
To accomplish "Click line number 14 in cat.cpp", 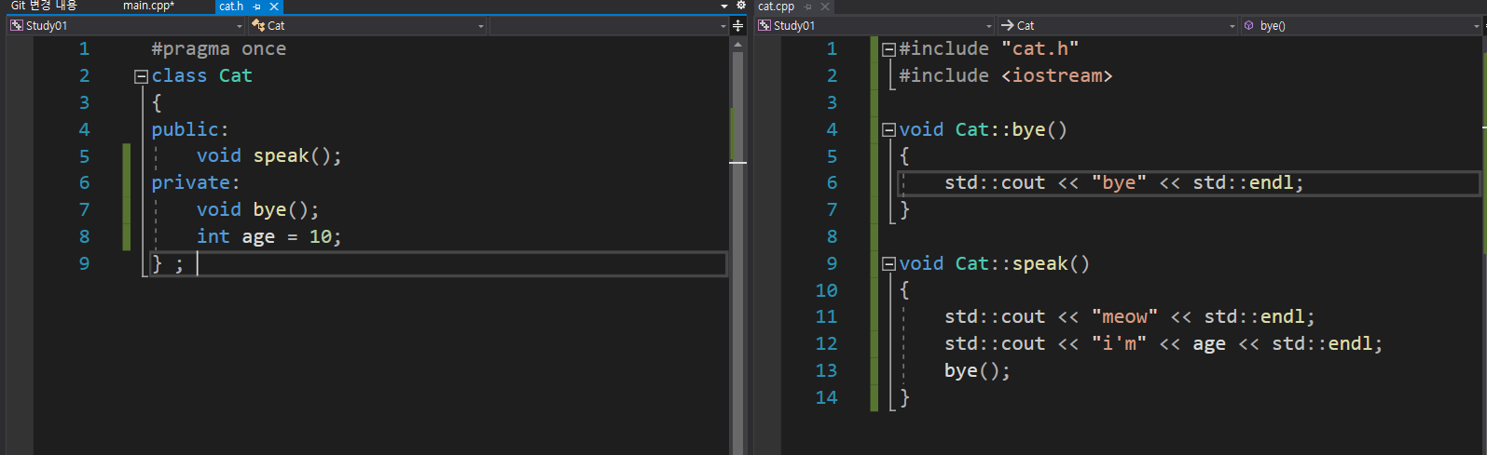I will (826, 398).
